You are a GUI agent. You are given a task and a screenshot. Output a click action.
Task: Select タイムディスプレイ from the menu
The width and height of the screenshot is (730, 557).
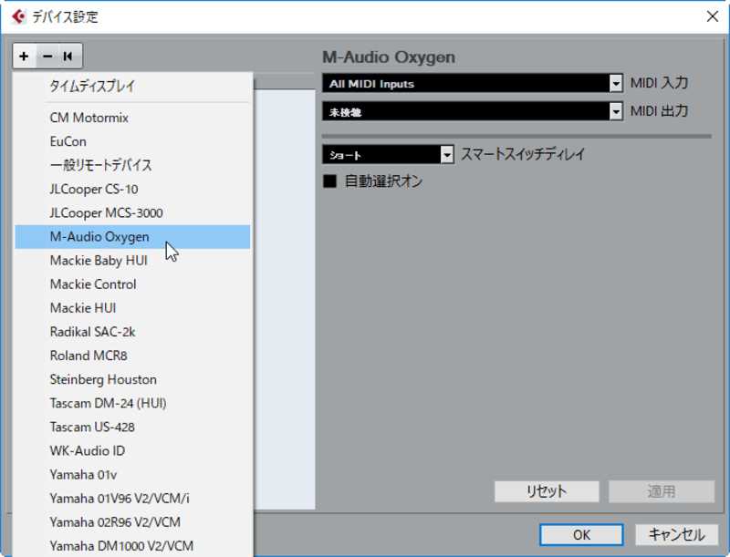132,86
